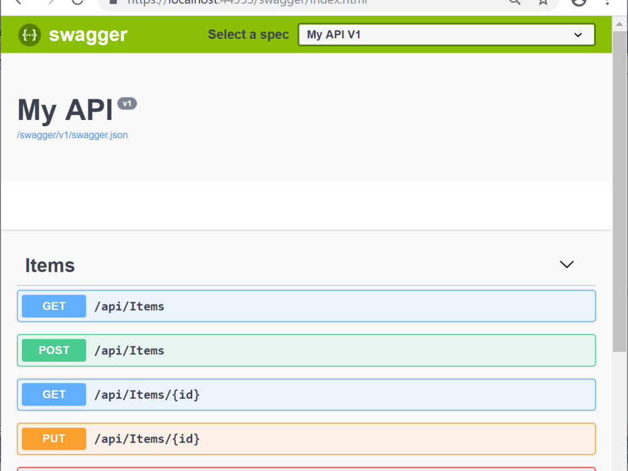Expand the POST /api/Items operation
Viewport: 628px width, 471px height.
pos(314,350)
